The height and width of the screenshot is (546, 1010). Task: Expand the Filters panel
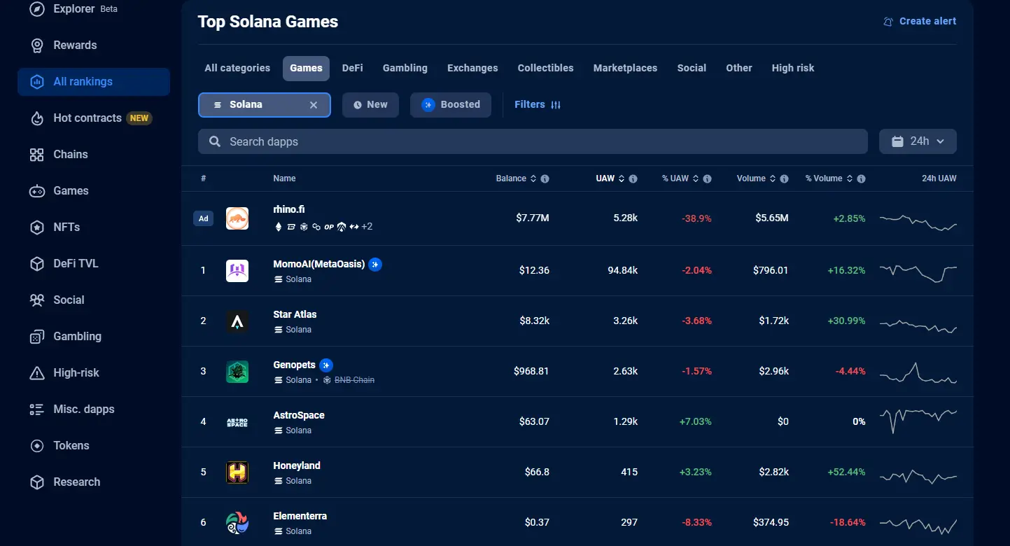[538, 104]
